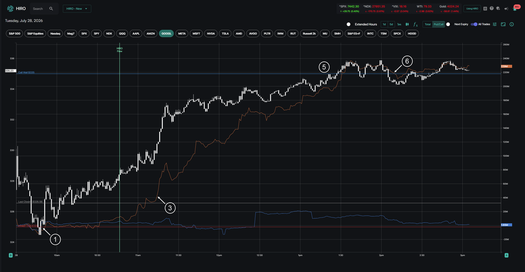Select the MU ticker chip
525x272 pixels.
tap(325, 33)
